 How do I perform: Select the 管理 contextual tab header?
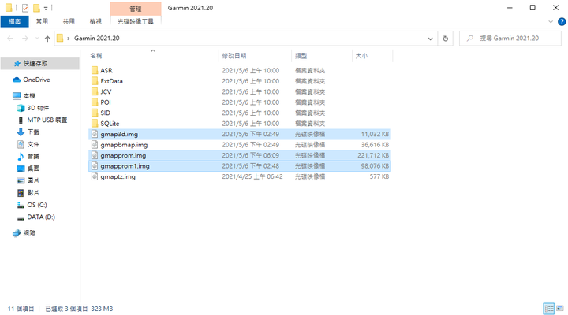coord(136,9)
